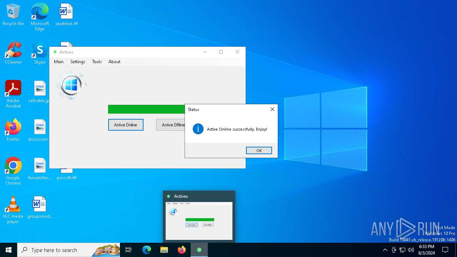
Task: Select the Google Chrome desktop shortcut
Action: pos(13,171)
